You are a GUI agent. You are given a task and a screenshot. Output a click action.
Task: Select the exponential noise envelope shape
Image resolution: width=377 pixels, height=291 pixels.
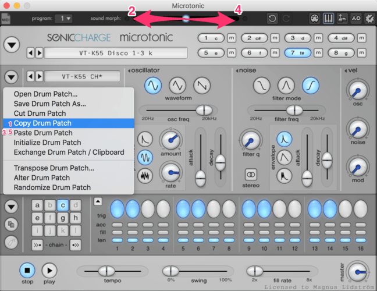284,139
